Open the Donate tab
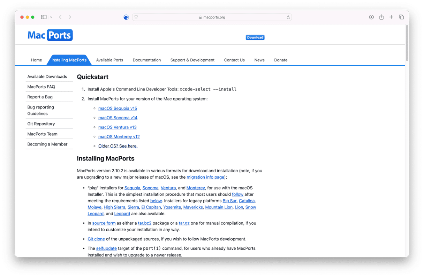The width and height of the screenshot is (424, 277). click(281, 60)
